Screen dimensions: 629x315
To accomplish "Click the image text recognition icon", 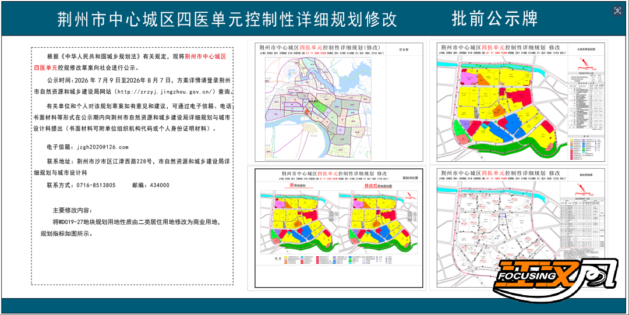I will pos(617,11).
